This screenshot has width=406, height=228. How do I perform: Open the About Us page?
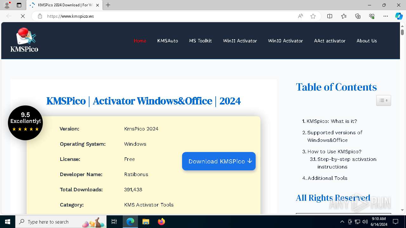[x=367, y=41]
